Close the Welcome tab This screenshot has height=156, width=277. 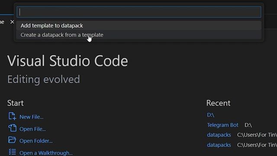tap(12, 22)
